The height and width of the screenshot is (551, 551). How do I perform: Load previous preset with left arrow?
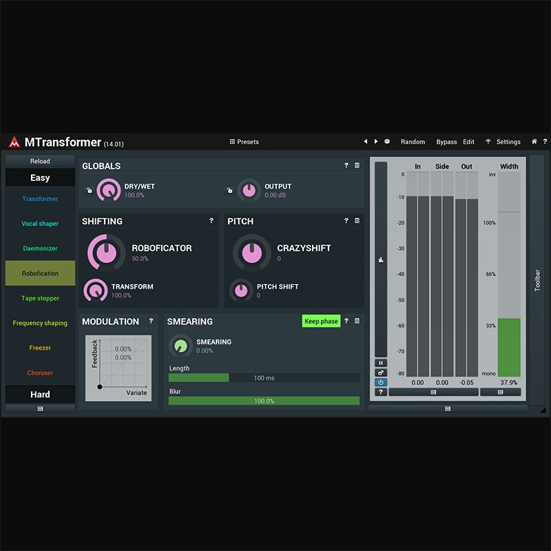click(366, 141)
